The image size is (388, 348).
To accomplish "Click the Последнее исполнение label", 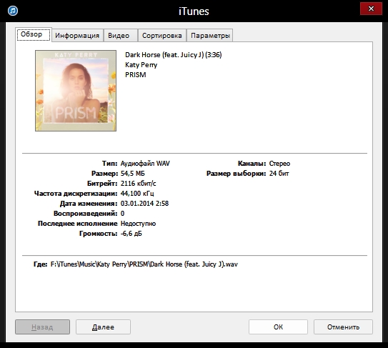I will (77, 224).
